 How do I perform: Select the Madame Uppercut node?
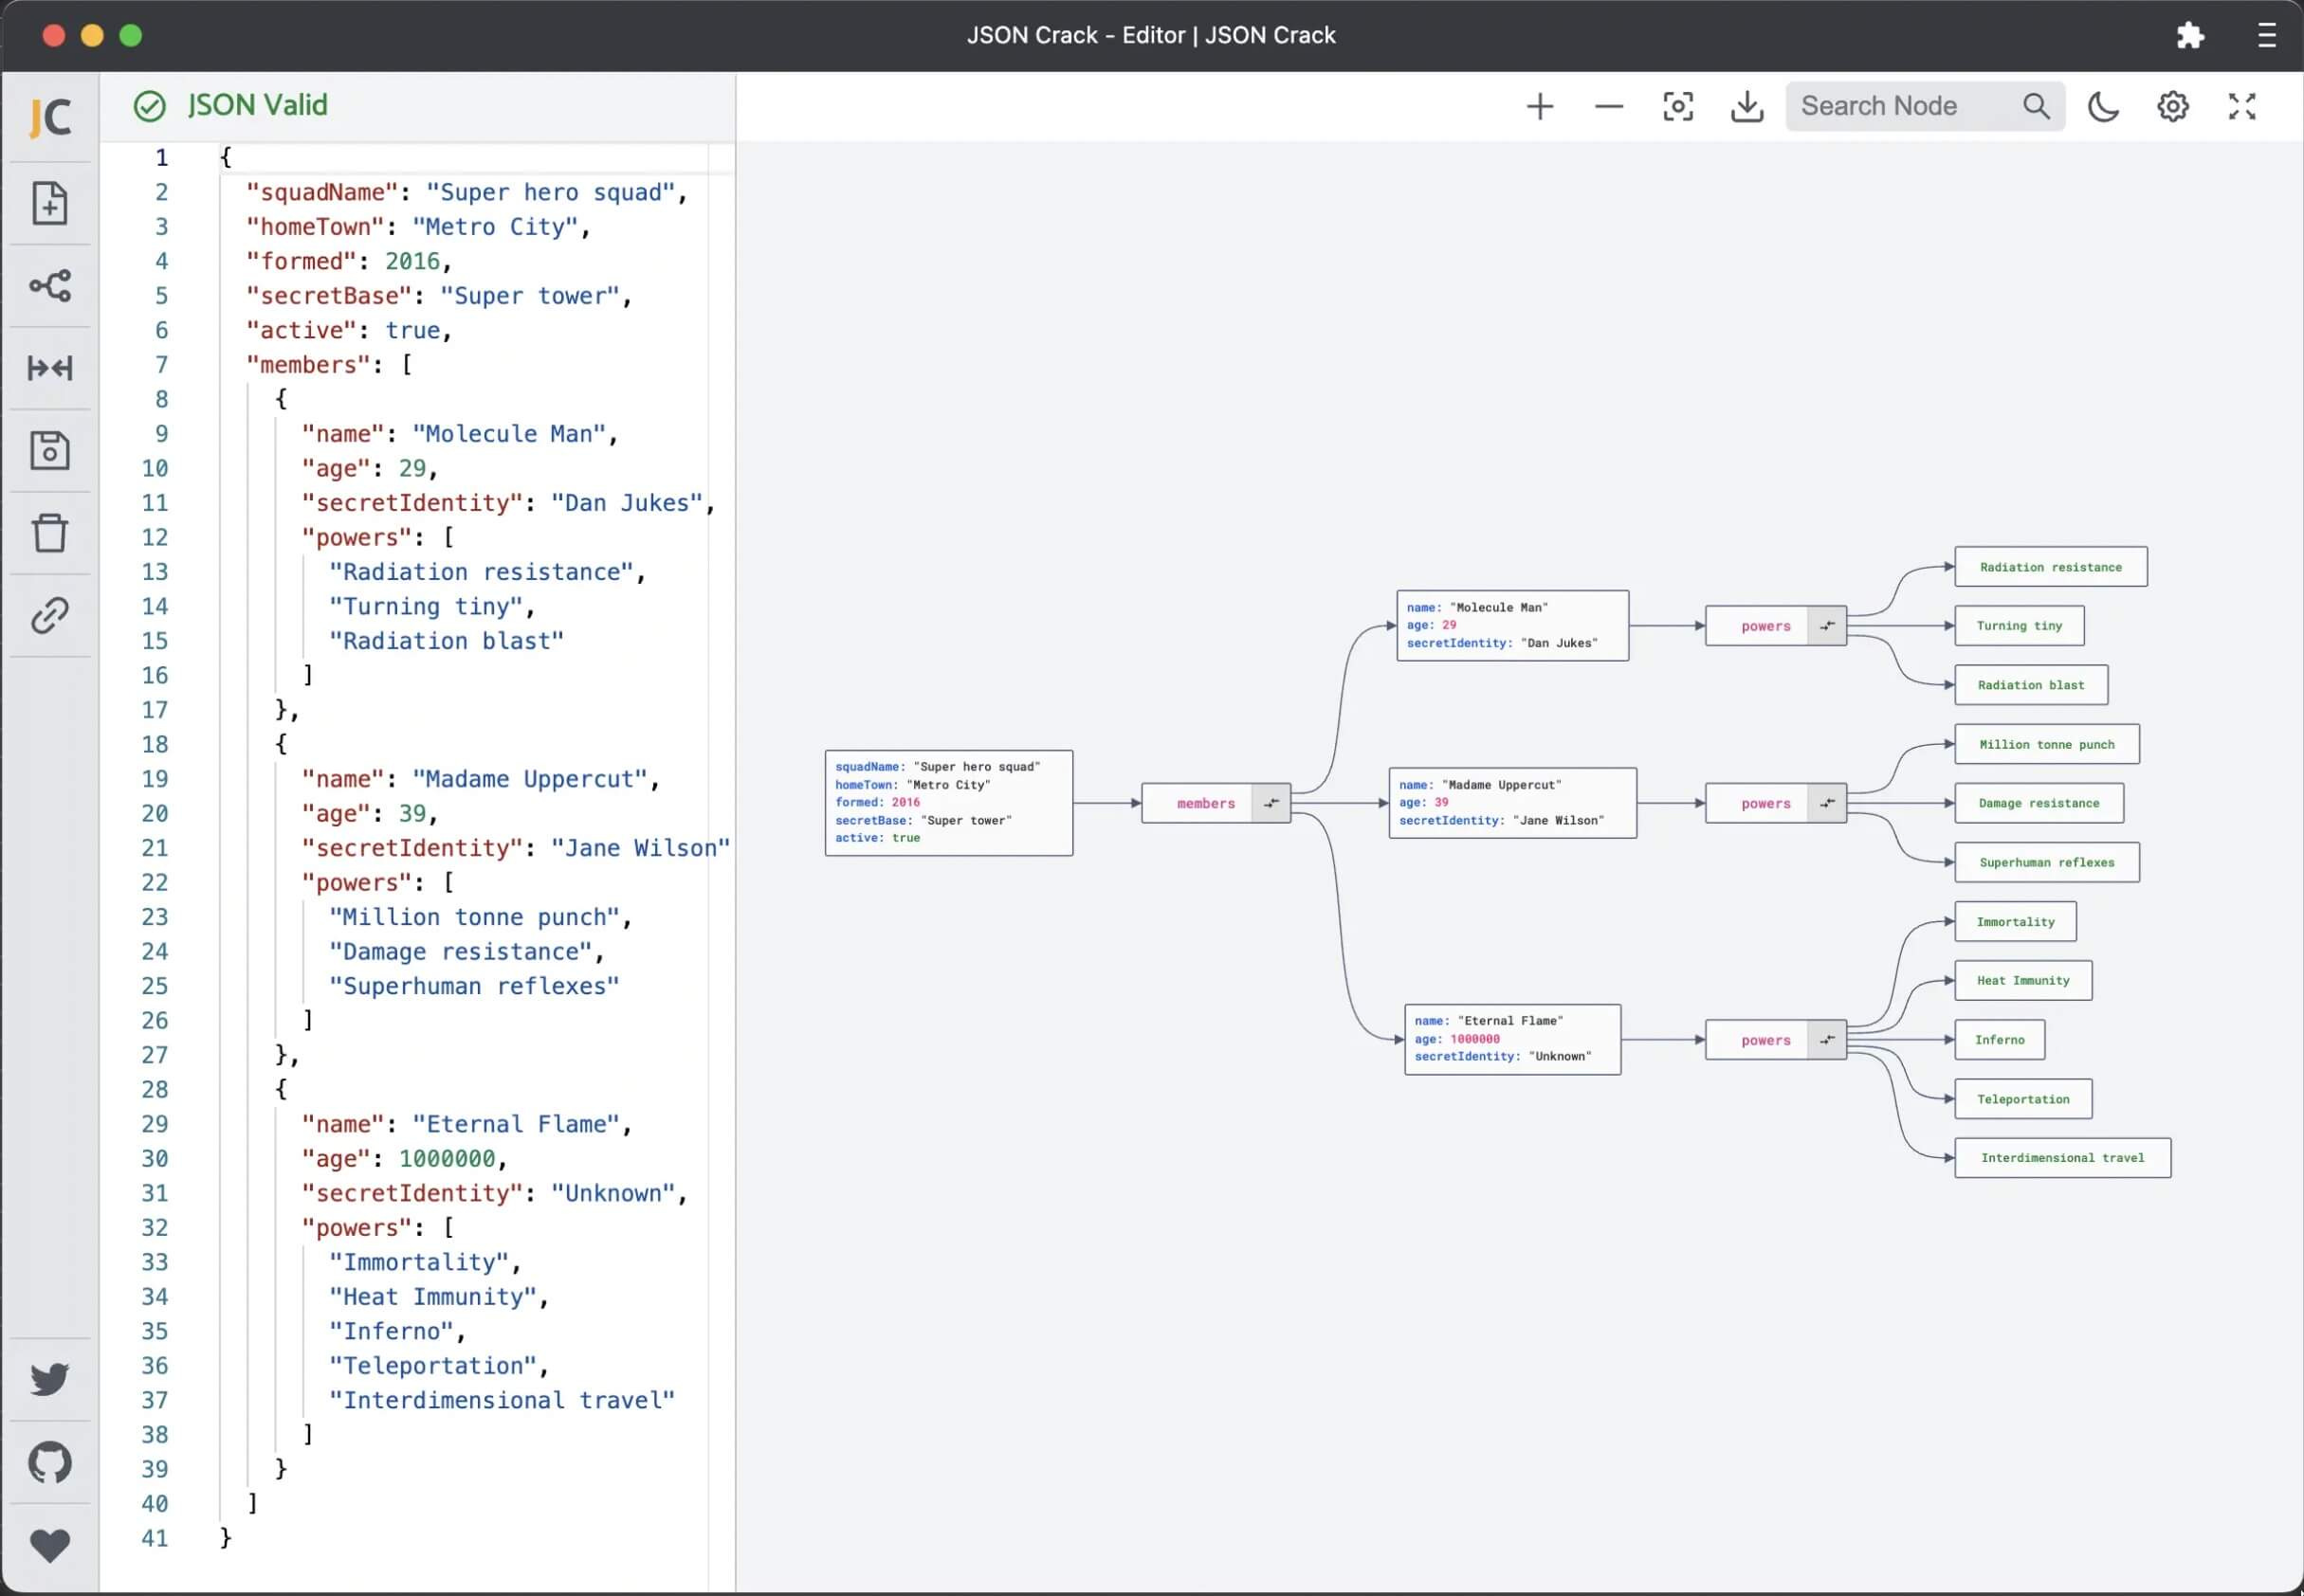tap(1512, 803)
